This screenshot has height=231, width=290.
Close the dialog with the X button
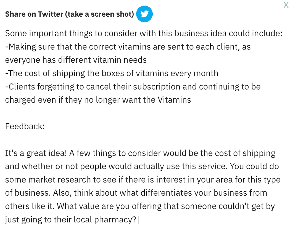(x=286, y=5)
